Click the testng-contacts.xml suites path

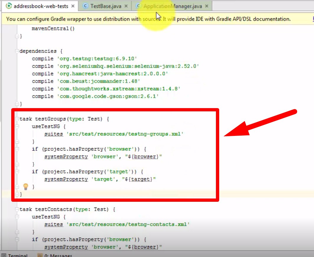pyautogui.click(x=128, y=224)
